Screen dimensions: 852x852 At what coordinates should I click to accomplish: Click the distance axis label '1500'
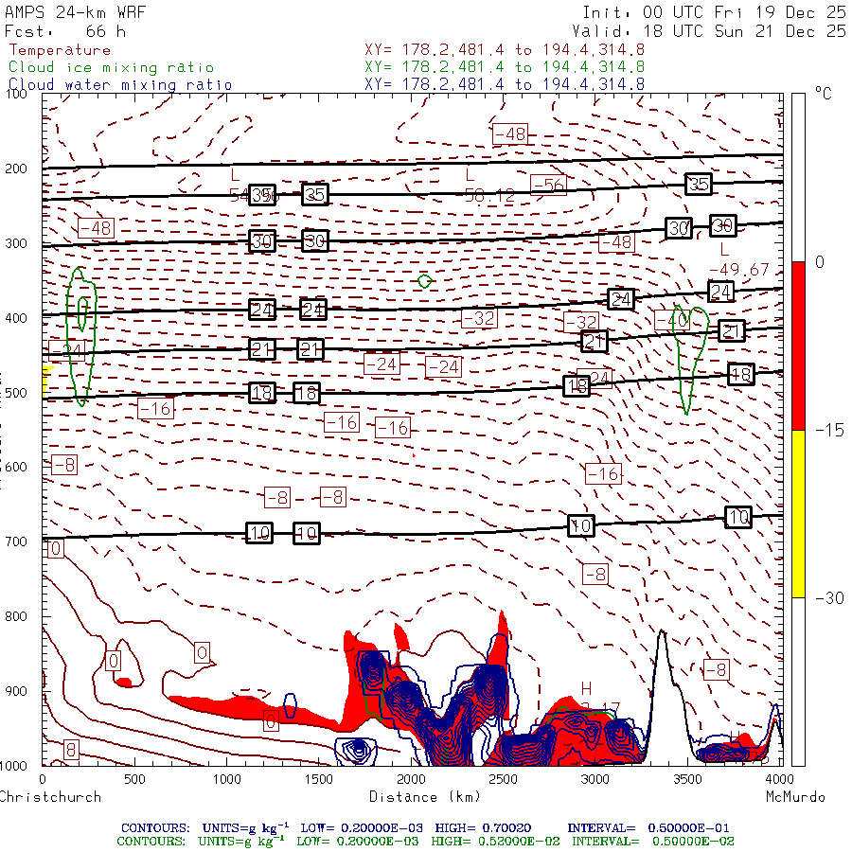pos(318,780)
